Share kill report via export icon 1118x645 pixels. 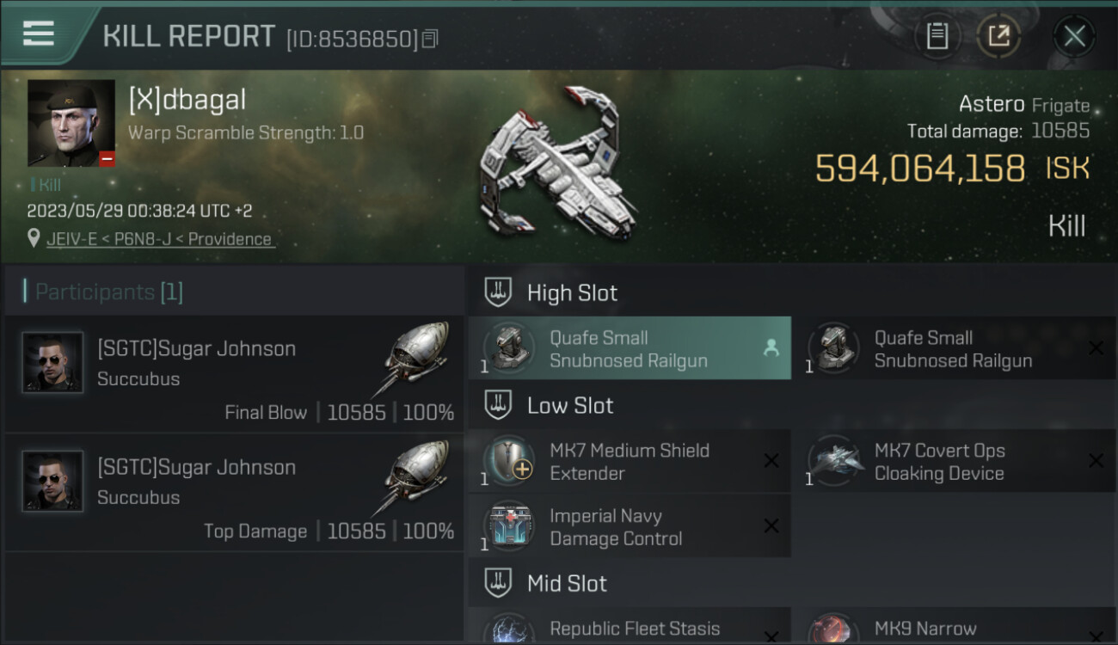998,36
